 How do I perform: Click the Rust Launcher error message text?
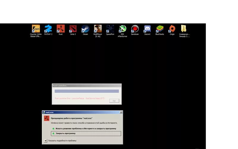click(x=79, y=99)
